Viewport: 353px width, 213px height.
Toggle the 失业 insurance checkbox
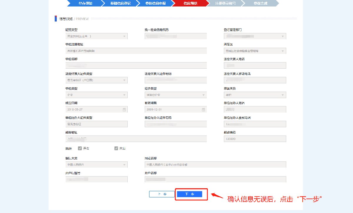pyautogui.click(x=116, y=148)
